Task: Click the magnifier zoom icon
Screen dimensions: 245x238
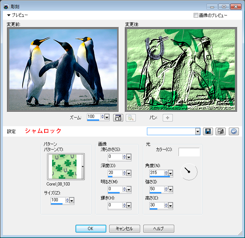Action: pyautogui.click(x=130, y=118)
